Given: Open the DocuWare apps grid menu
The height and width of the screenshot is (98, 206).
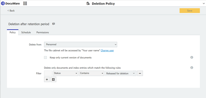Looking at the screenshot, I should (x=25, y=4).
